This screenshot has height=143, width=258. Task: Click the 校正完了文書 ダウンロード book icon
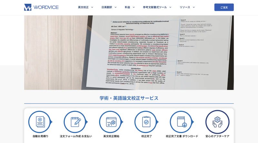tap(182, 122)
